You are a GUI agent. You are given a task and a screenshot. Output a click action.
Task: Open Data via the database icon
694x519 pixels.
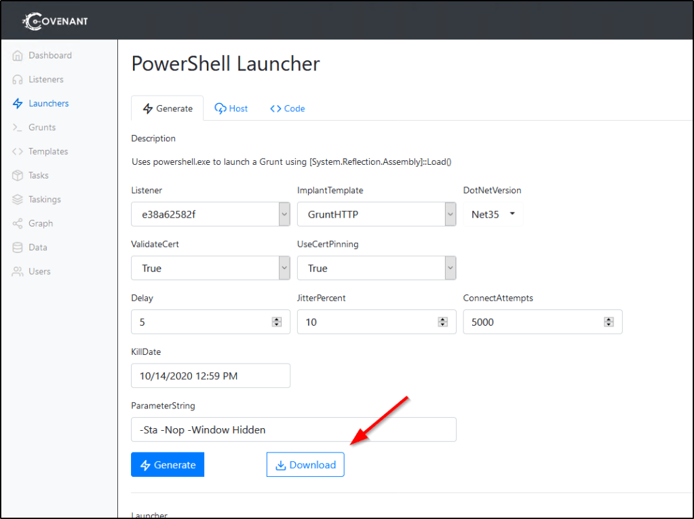tap(18, 248)
